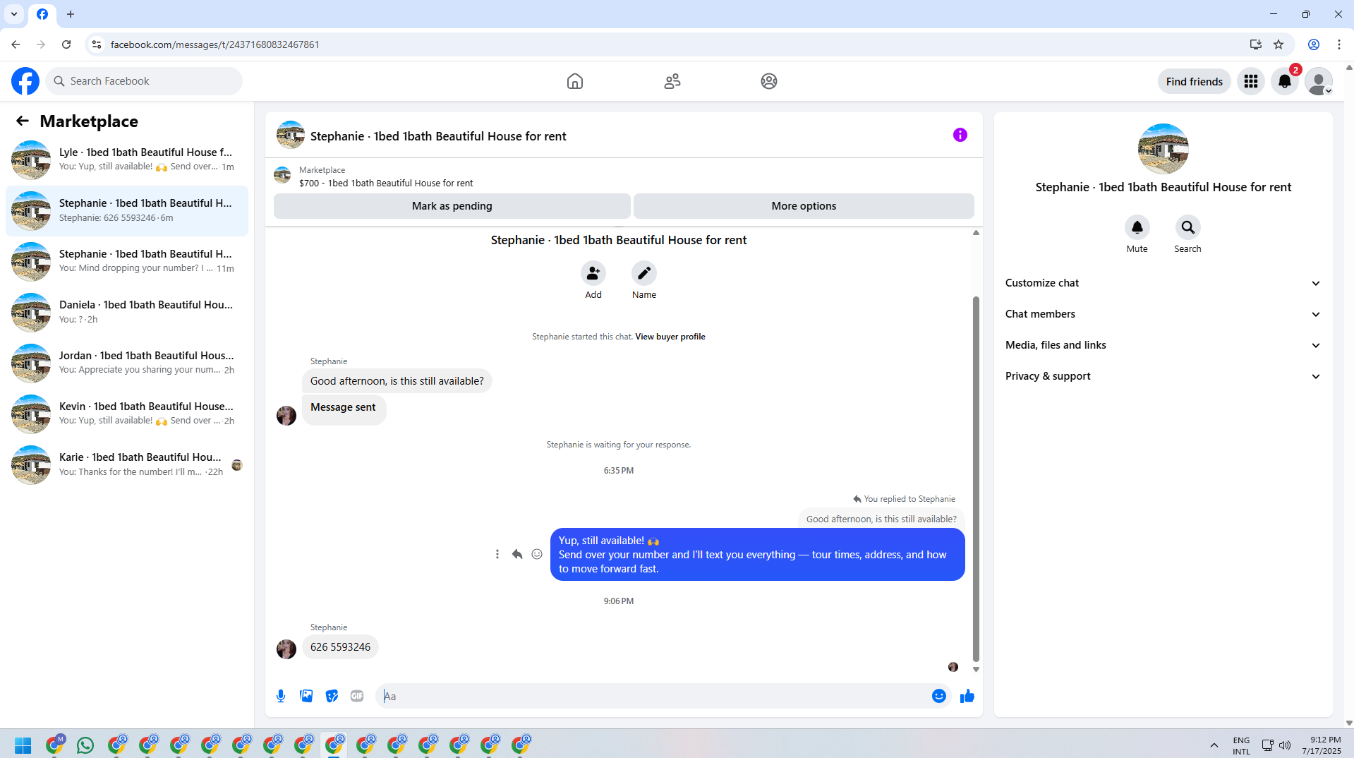Click the purple conversation information icon
The image size is (1354, 758).
960,135
